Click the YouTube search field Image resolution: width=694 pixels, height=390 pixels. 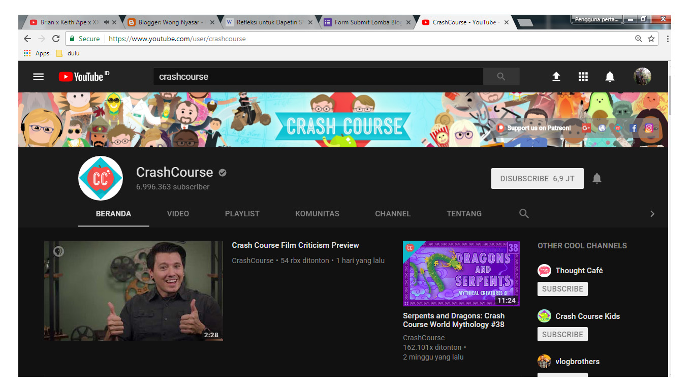pyautogui.click(x=318, y=77)
